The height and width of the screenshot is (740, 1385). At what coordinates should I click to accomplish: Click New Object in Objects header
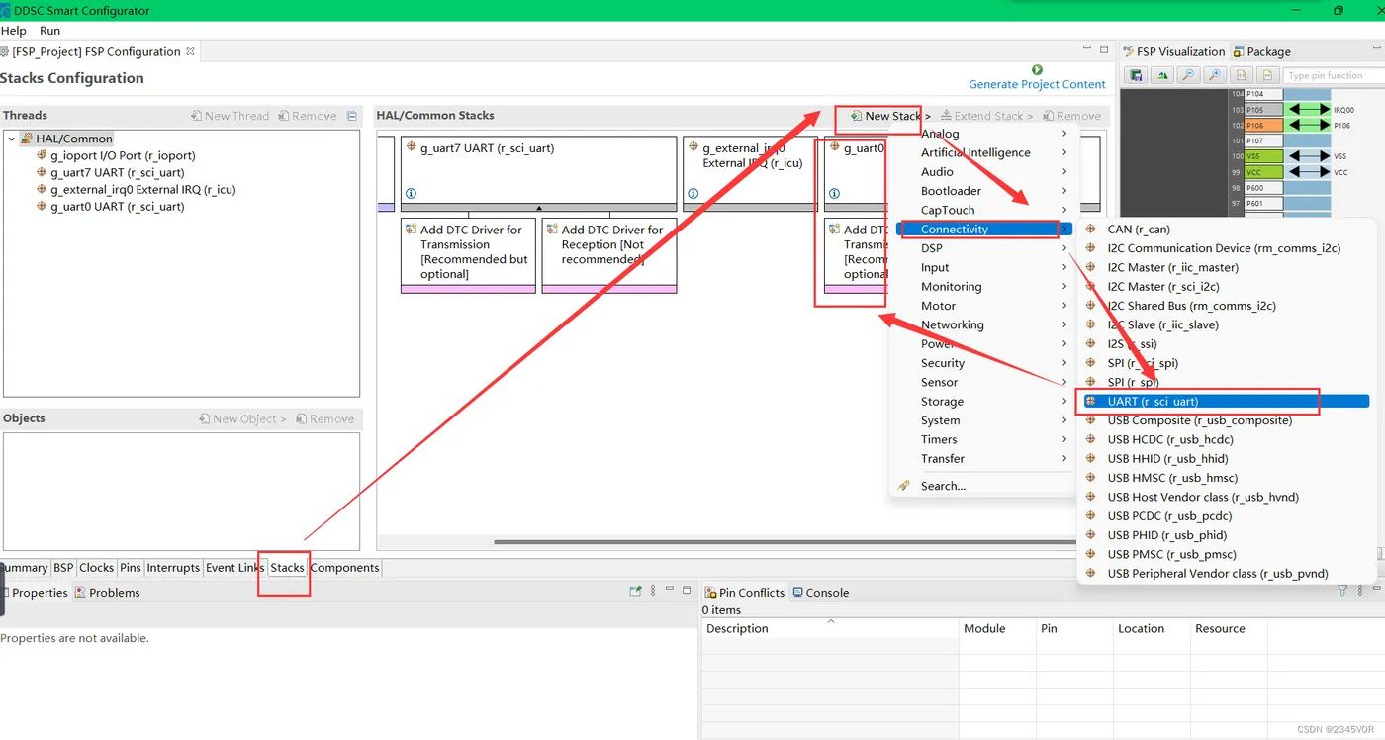point(242,418)
